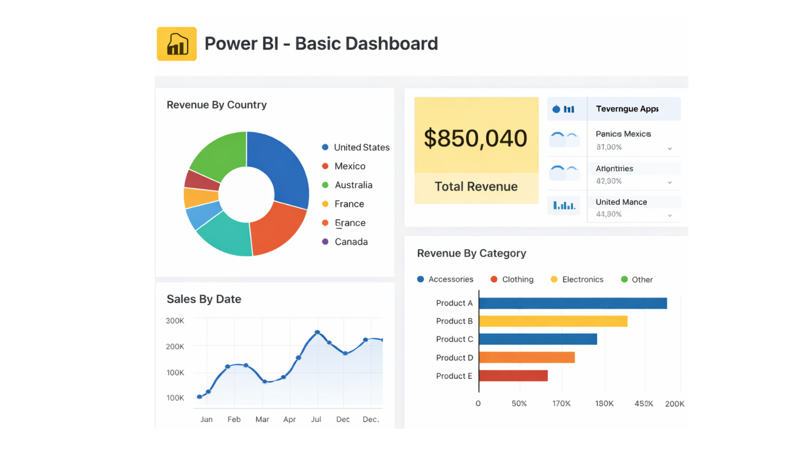Click the Product B yellow bar
Screen dimensions: 800x450
pyautogui.click(x=553, y=321)
